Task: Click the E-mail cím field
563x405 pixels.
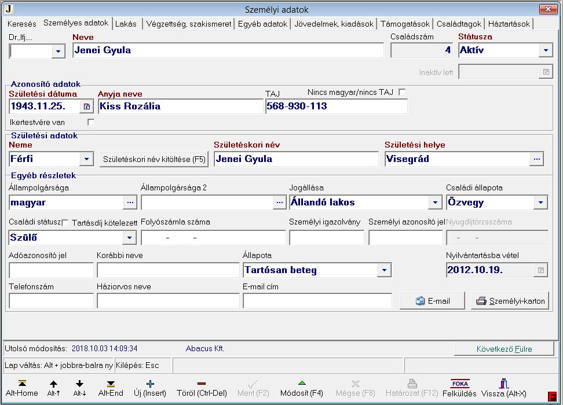Action: 317,301
